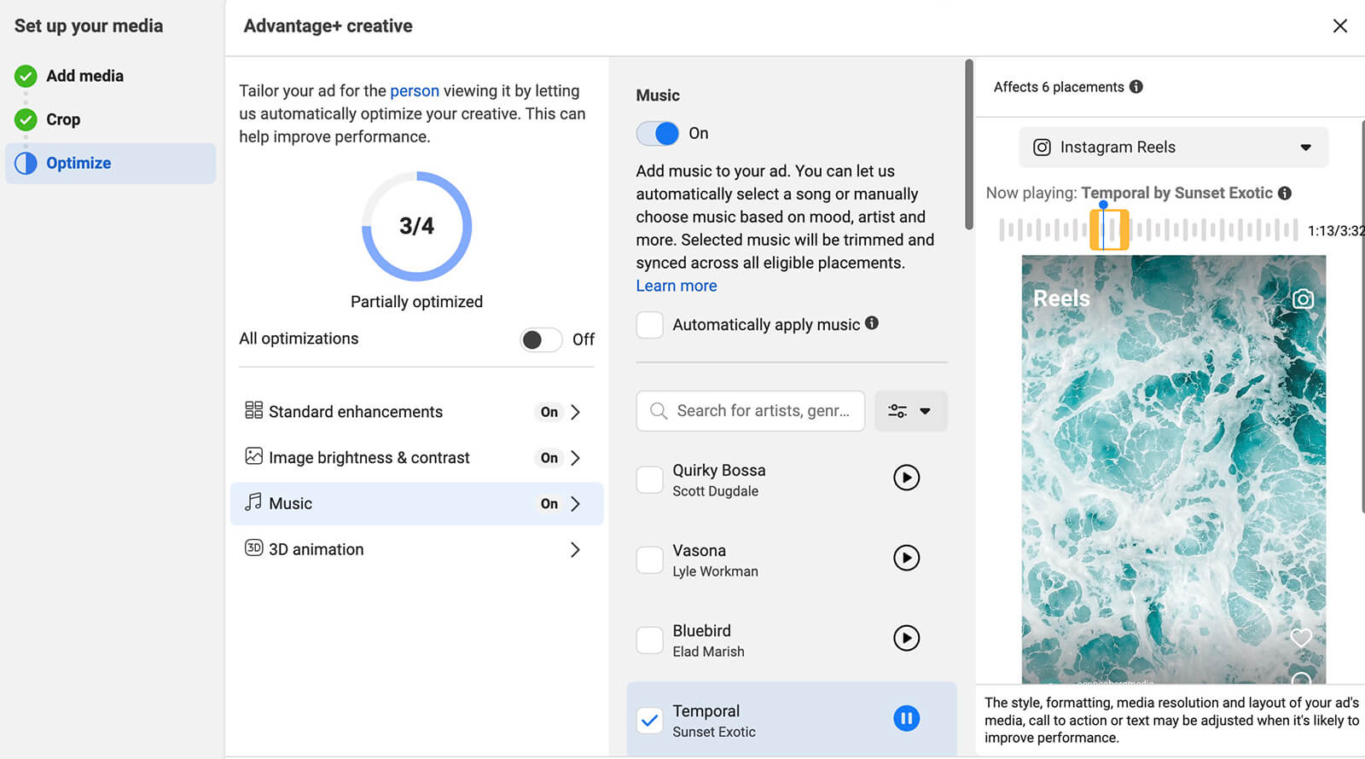
Task: Click 'Elad Marish' artist name
Action: coord(708,652)
